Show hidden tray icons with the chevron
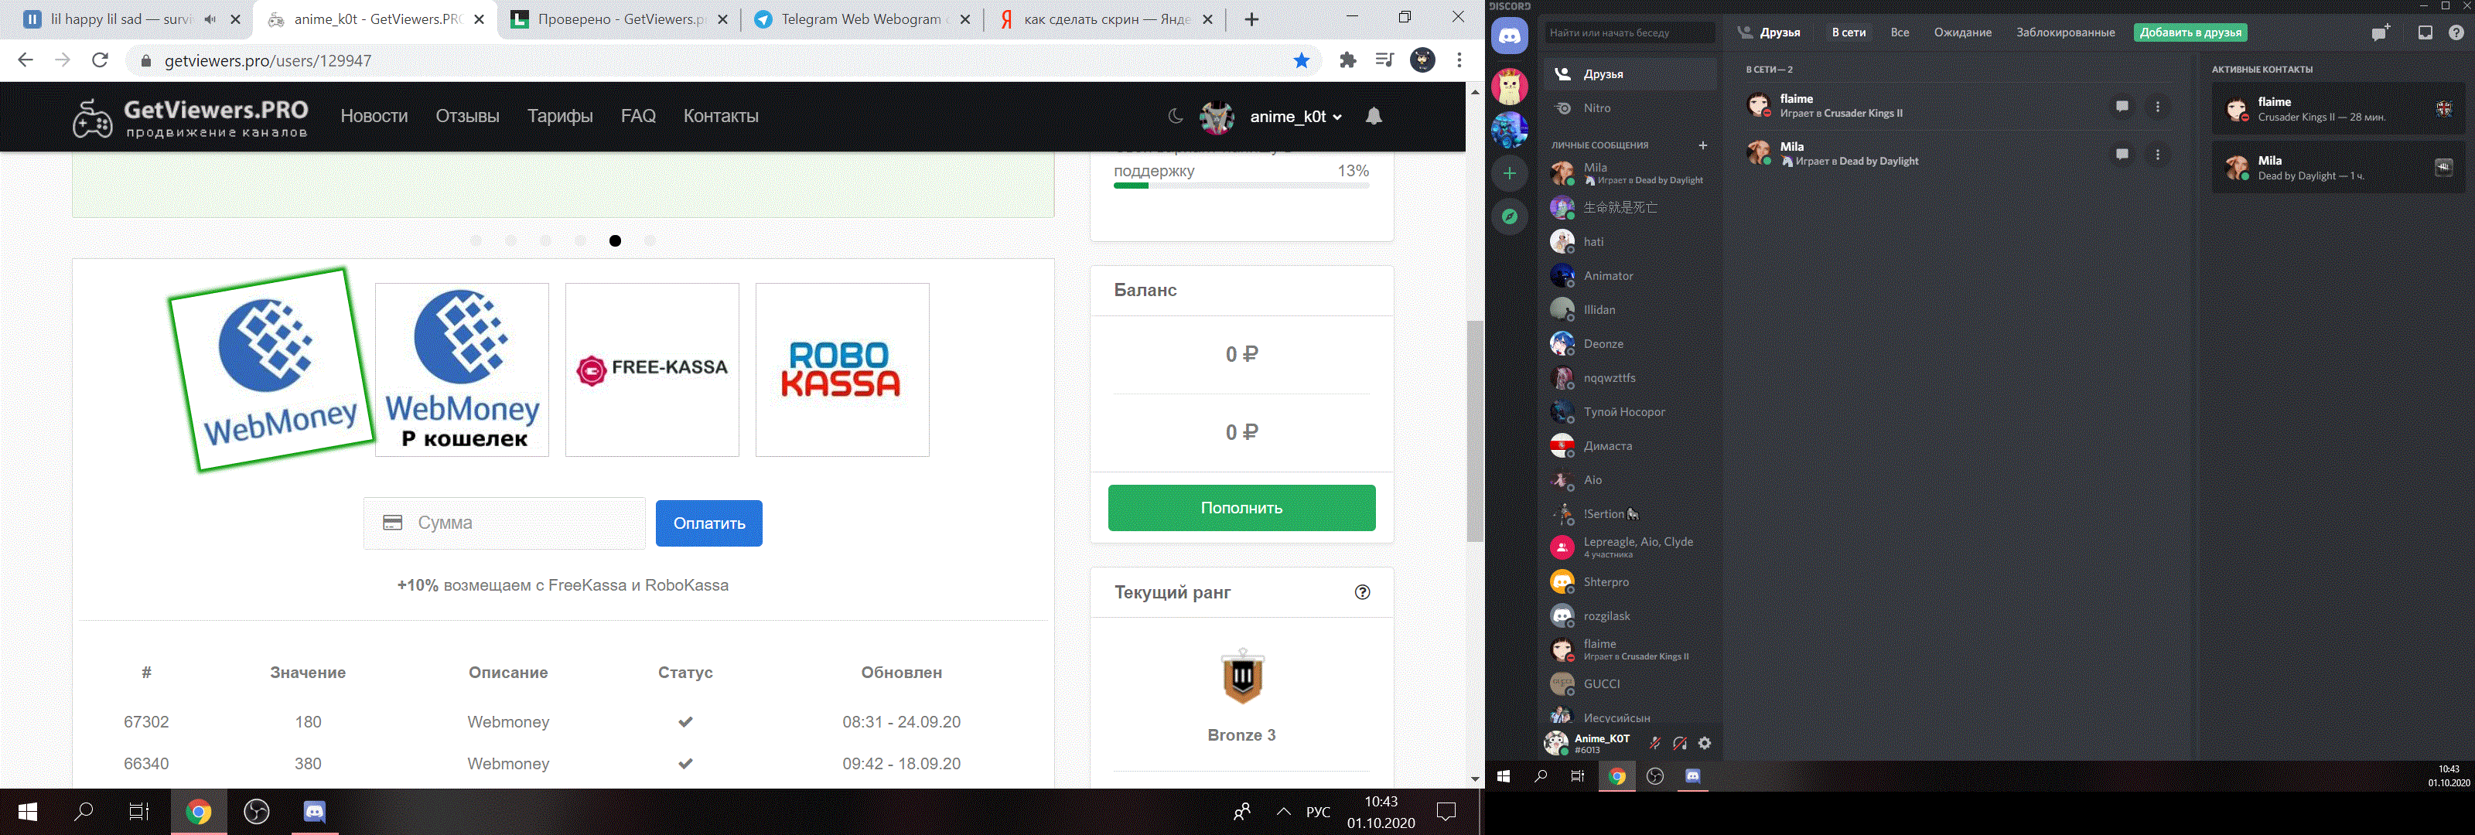The height and width of the screenshot is (835, 2475). pos(1284,812)
